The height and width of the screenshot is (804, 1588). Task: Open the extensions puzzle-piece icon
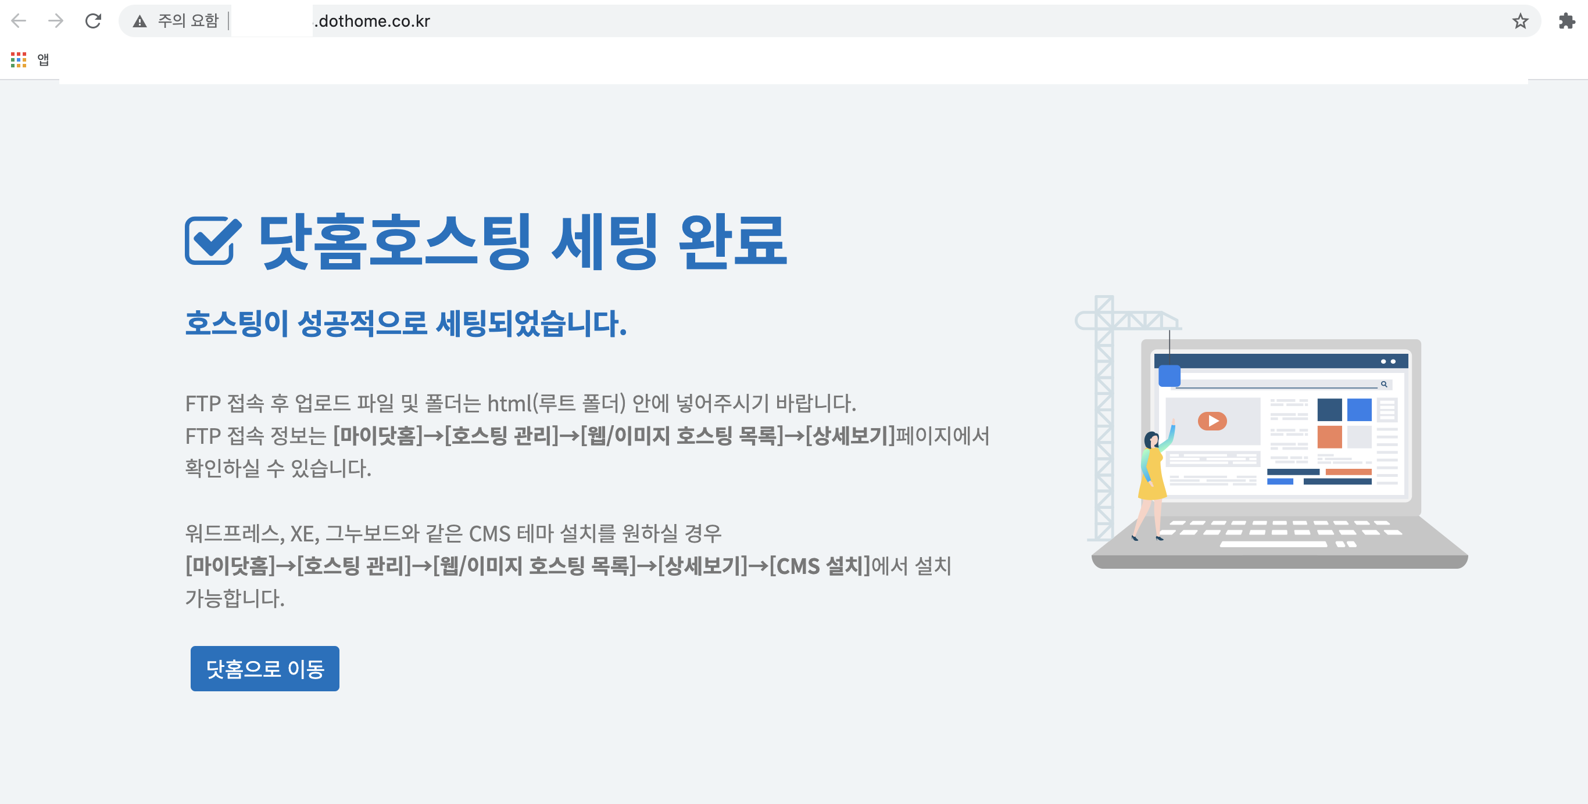1566,21
